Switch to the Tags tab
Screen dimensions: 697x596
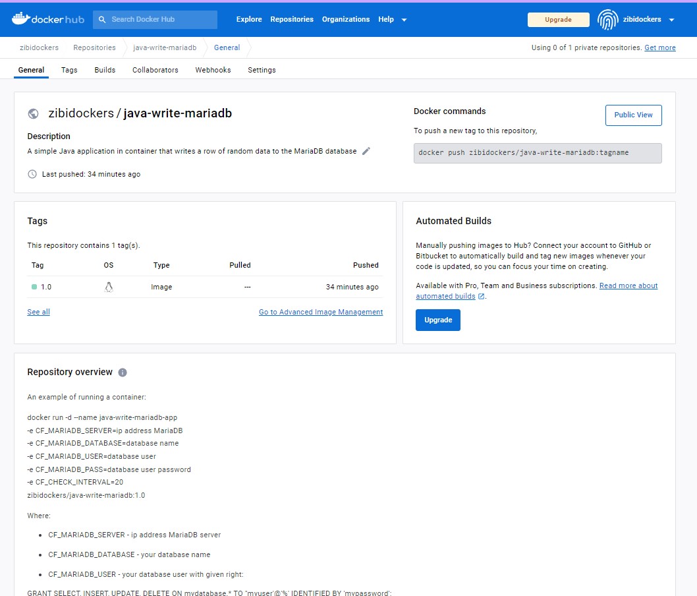click(x=69, y=70)
